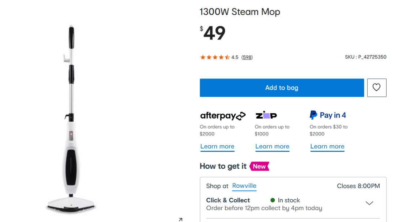Open Learn more under Afterpay
The height and width of the screenshot is (222, 395).
point(217,146)
